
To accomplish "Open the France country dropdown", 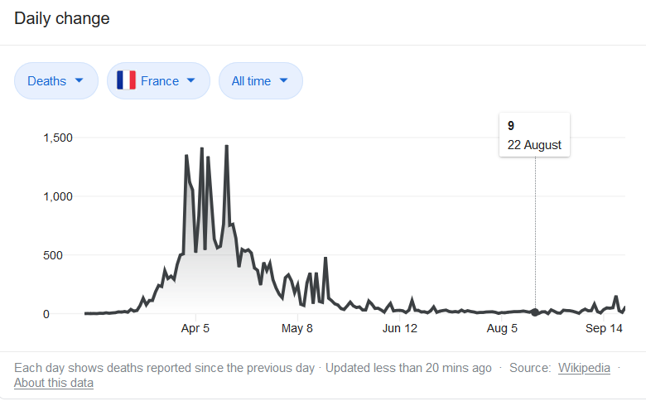I will (x=159, y=81).
